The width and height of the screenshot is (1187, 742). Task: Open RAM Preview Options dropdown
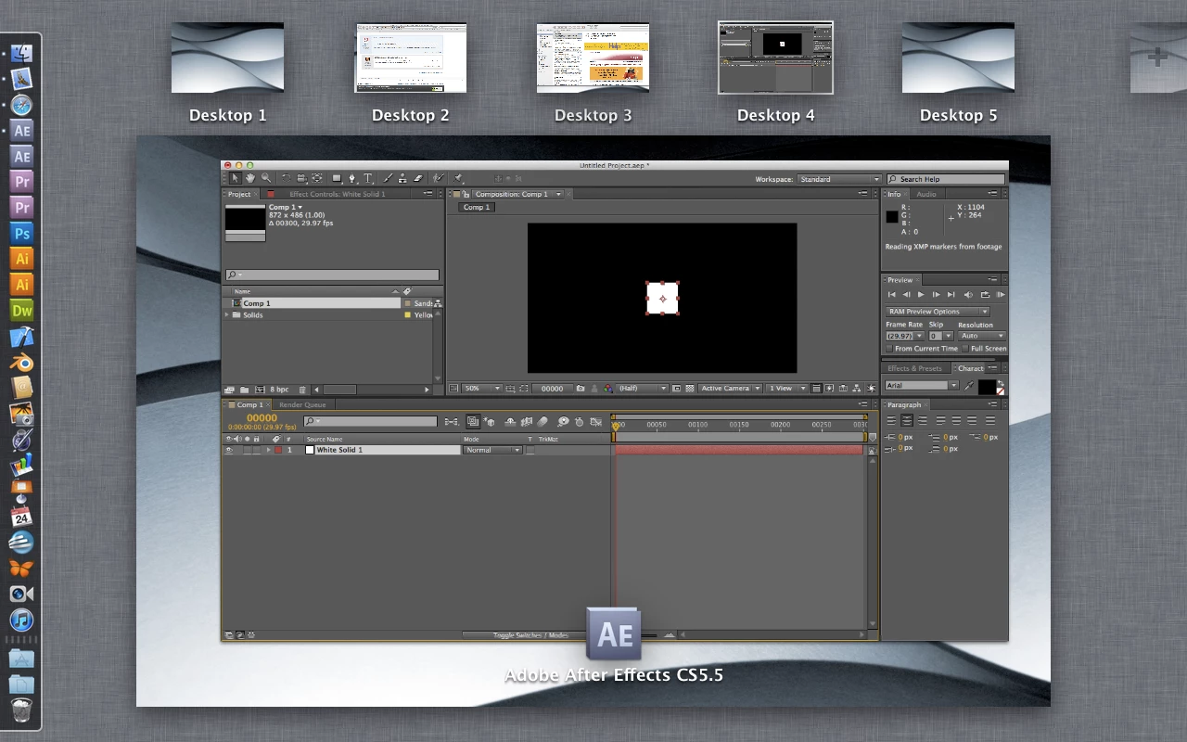938,312
